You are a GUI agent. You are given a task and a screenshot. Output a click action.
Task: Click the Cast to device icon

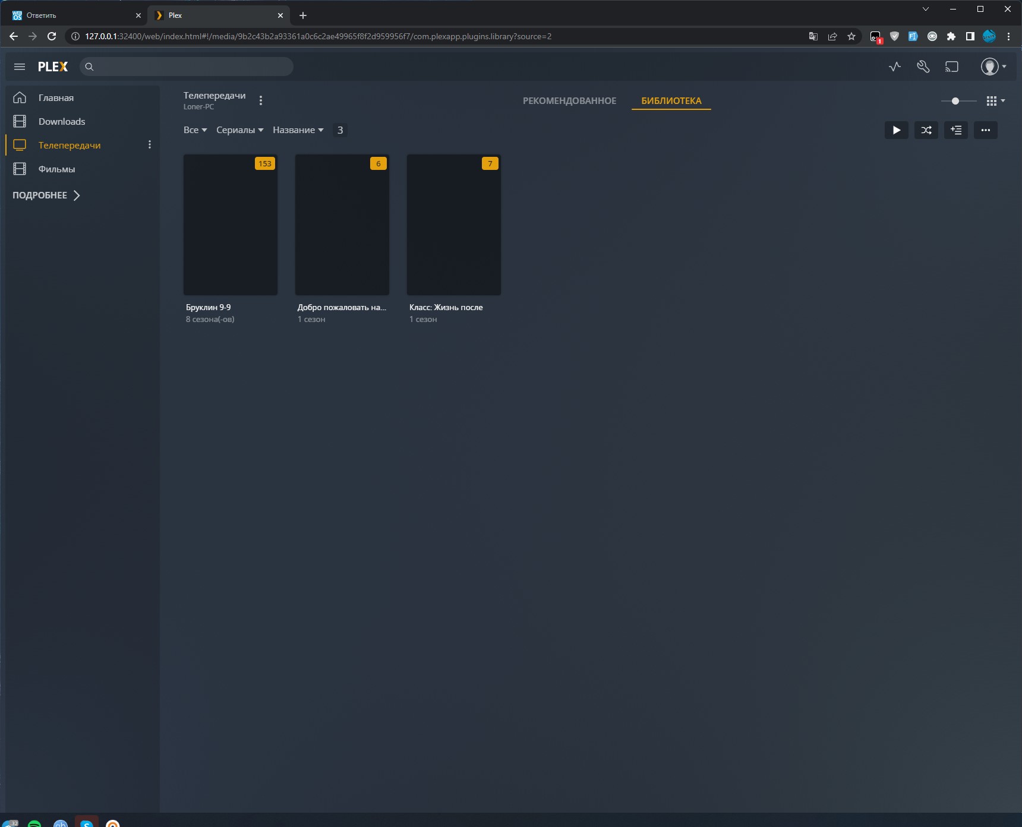[952, 67]
